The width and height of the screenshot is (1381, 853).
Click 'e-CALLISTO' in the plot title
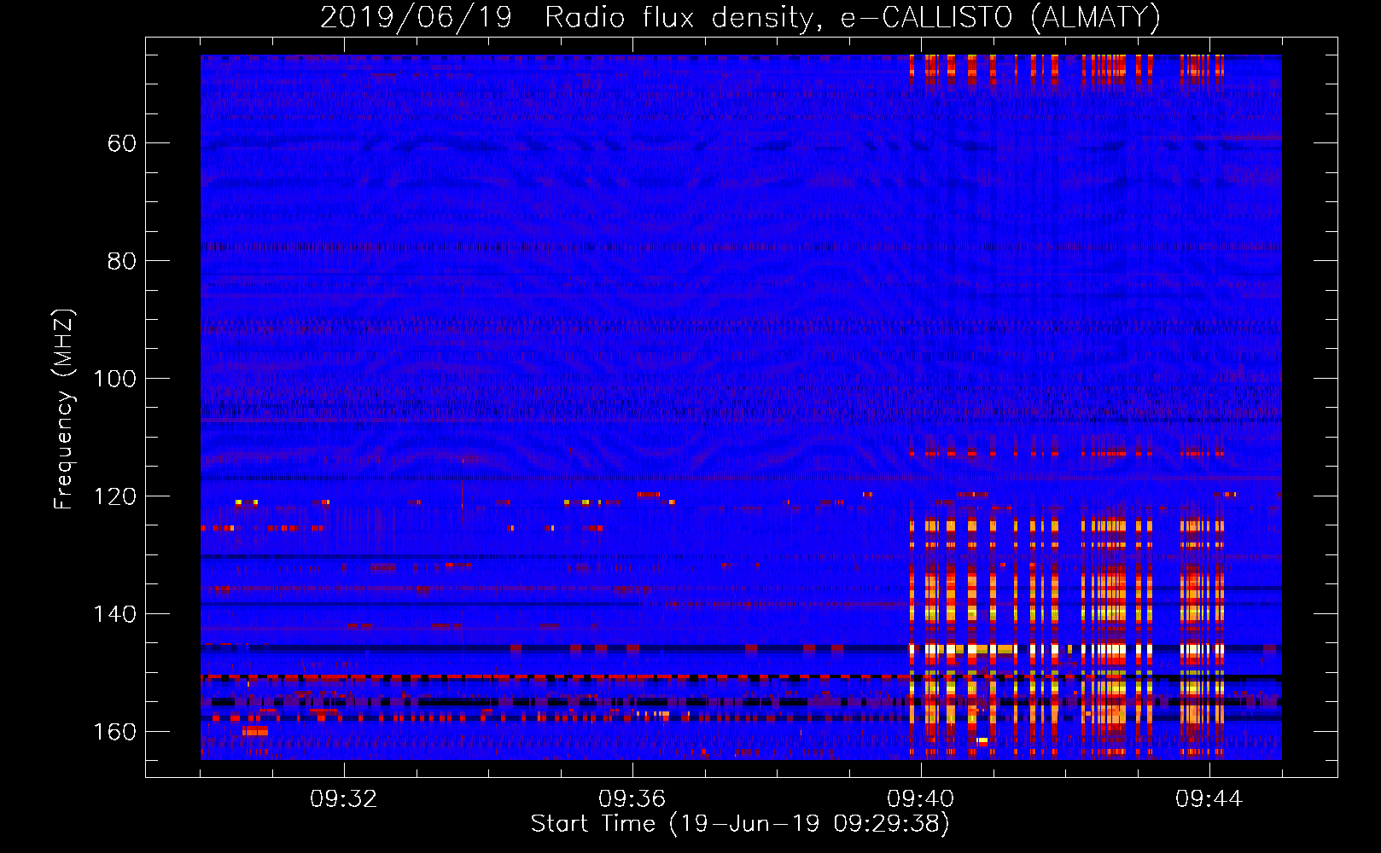(926, 17)
